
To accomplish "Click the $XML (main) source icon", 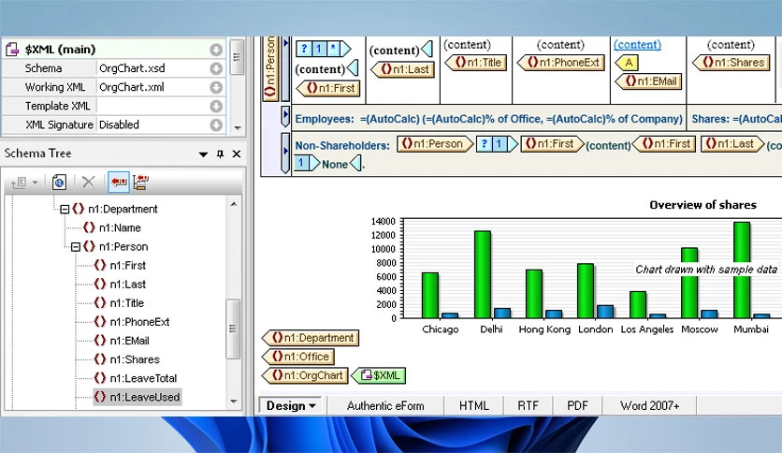I will point(12,50).
